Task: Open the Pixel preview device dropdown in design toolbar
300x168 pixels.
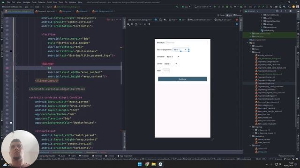Action: 173,20
